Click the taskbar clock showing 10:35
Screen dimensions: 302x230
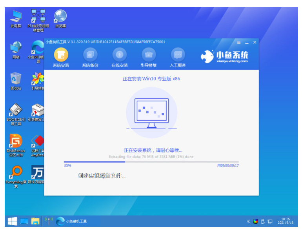(286, 221)
